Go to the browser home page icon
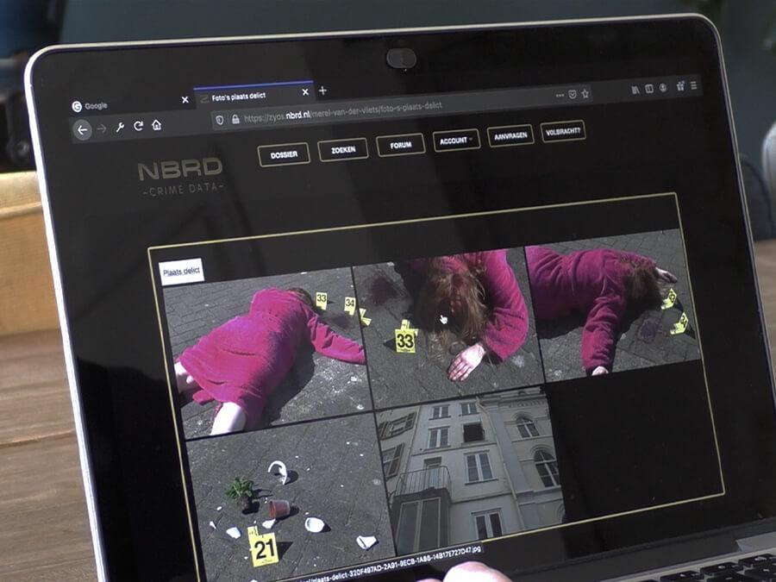 tap(157, 125)
